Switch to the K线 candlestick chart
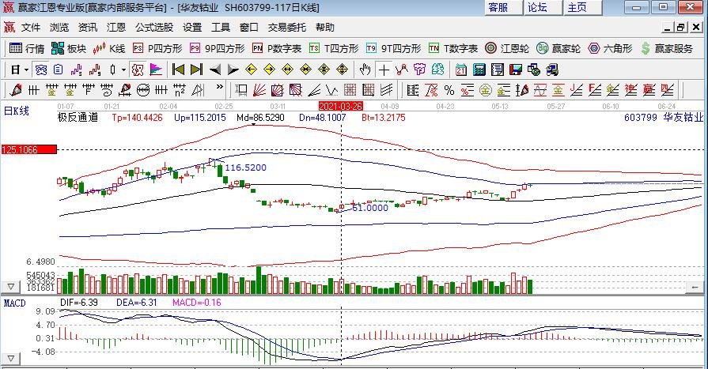The height and width of the screenshot is (369, 708). (109, 48)
